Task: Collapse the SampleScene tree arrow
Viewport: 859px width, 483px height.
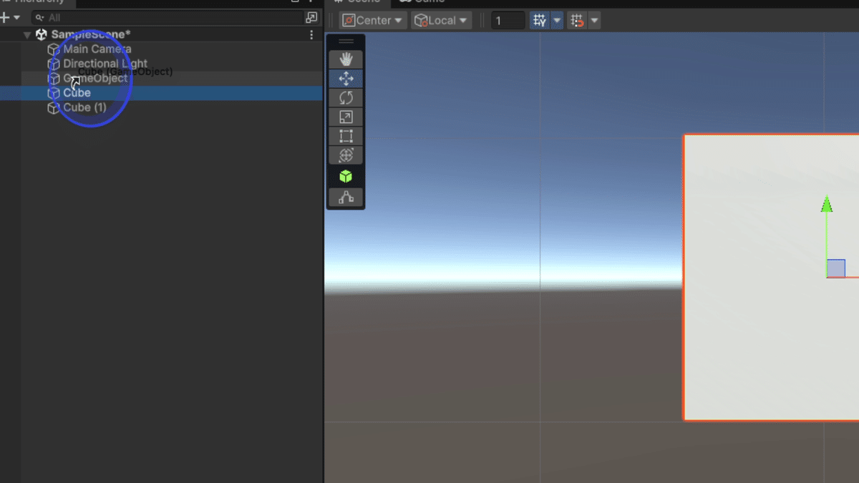Action: coord(27,34)
